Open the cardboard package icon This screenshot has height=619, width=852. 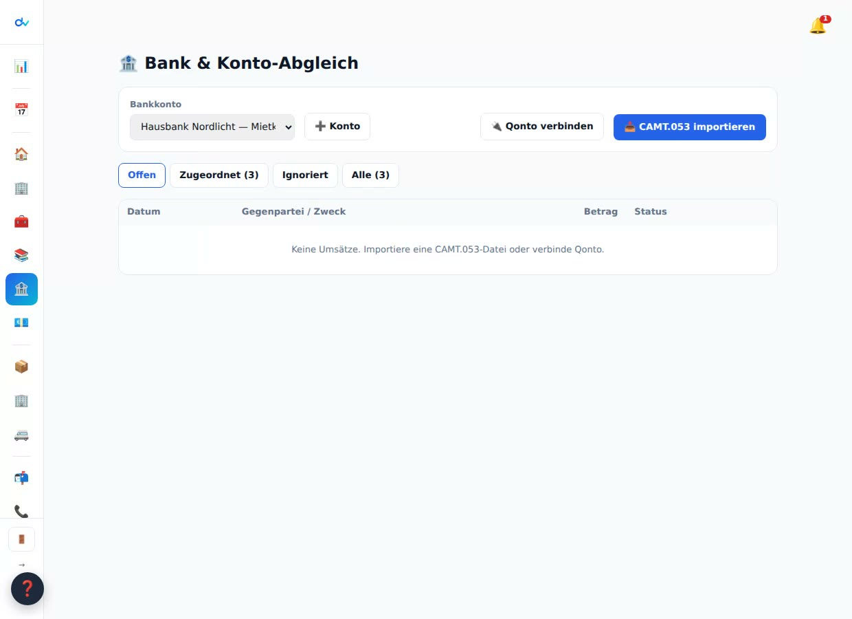coord(21,367)
